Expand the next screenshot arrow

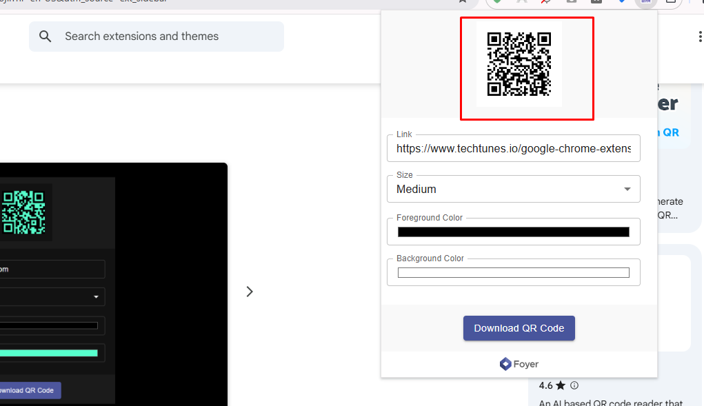pyautogui.click(x=249, y=292)
